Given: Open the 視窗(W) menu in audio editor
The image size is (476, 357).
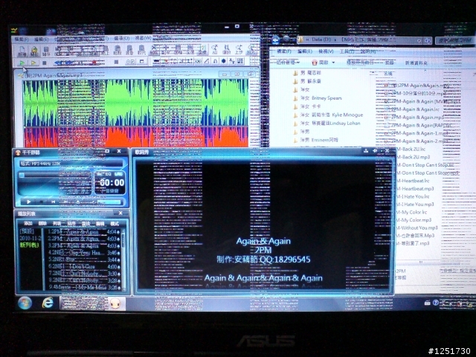Looking at the screenshot, I should point(143,38).
